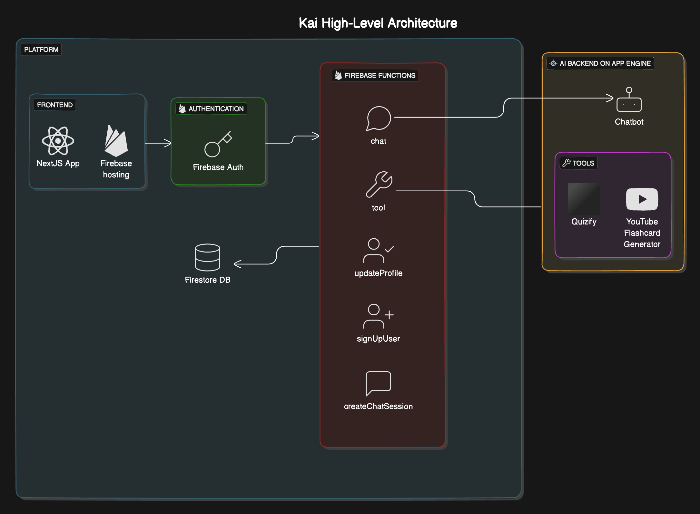Select the Chatbot robot icon

click(629, 100)
